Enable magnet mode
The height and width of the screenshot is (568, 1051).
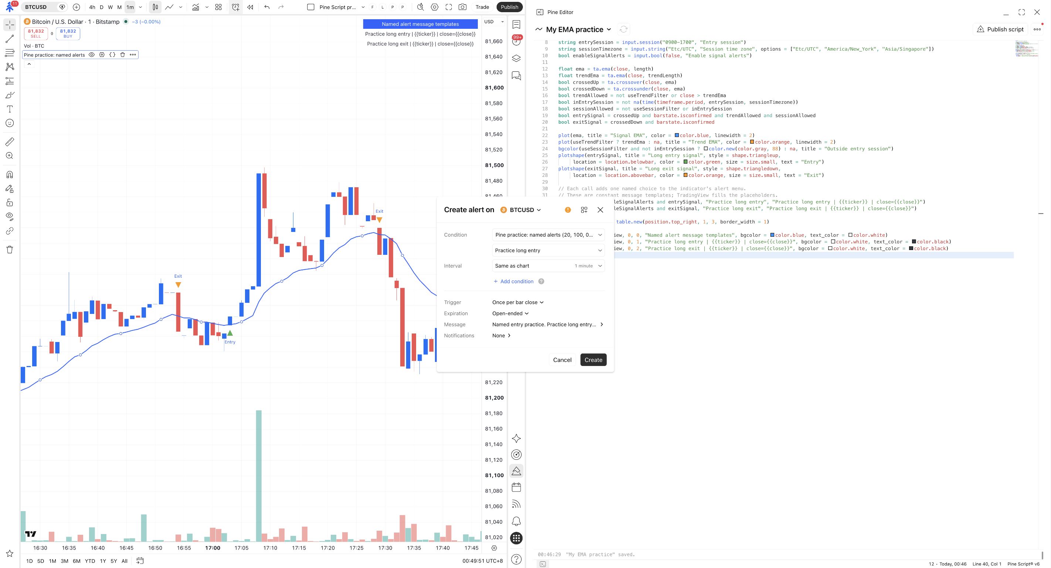tap(10, 175)
